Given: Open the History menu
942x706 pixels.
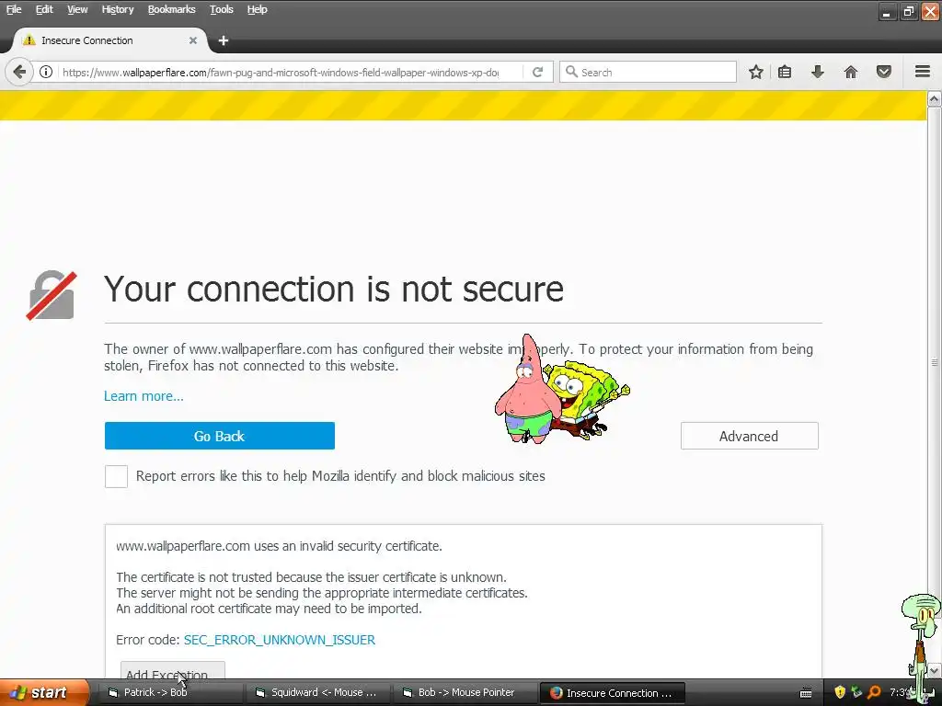Looking at the screenshot, I should (117, 9).
